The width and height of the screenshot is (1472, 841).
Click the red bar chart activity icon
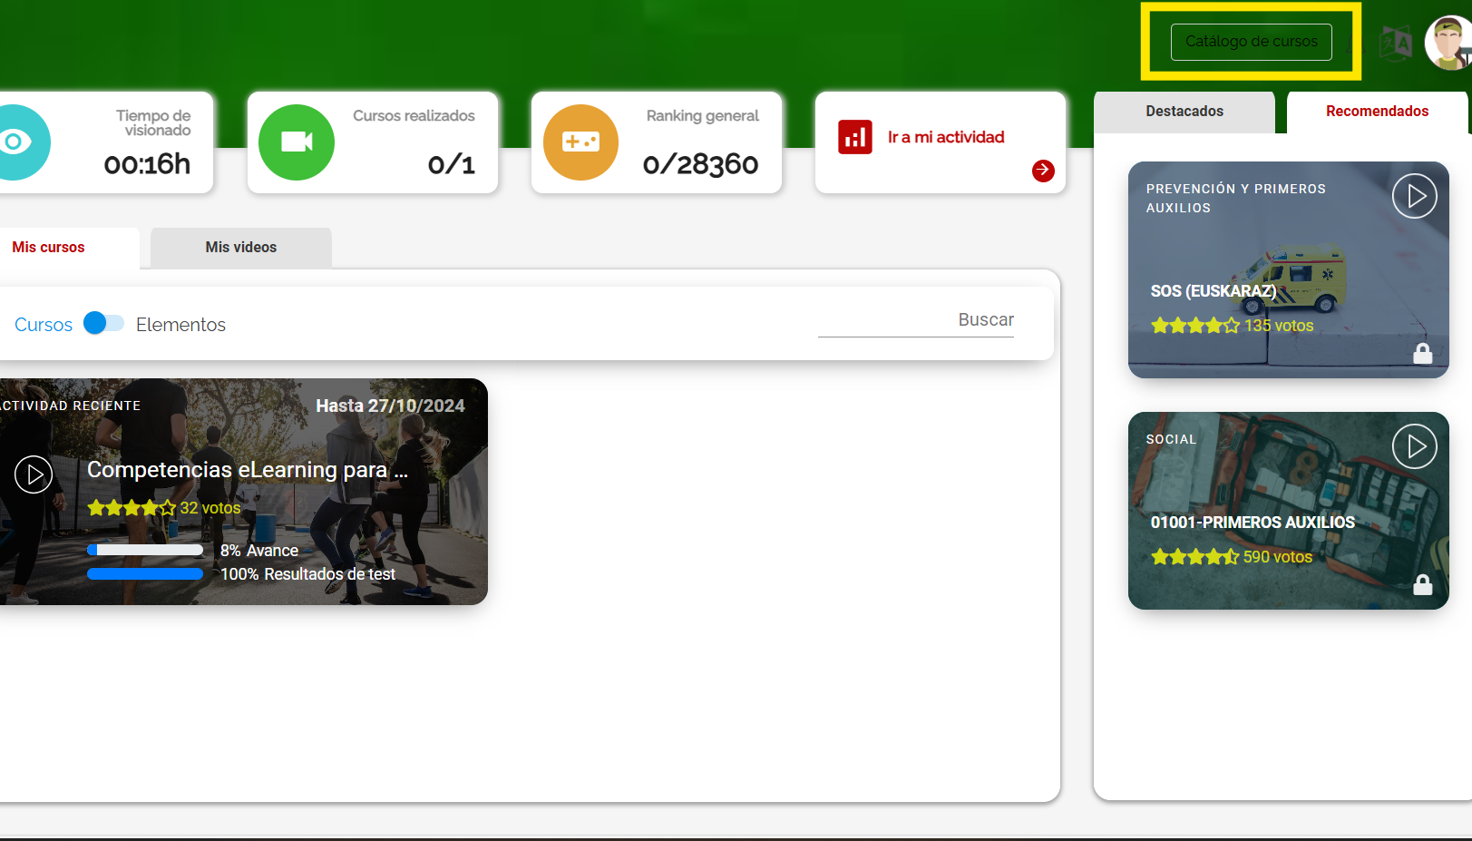click(854, 137)
